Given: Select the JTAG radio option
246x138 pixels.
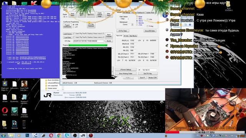Looking at the screenshot, I should tap(137, 25).
